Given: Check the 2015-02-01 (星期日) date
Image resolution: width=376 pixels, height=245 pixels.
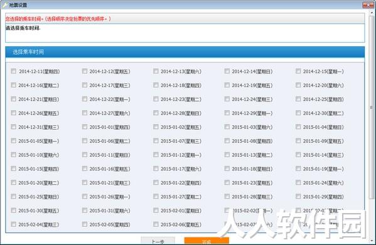Looking at the screenshot, I should [156, 211].
